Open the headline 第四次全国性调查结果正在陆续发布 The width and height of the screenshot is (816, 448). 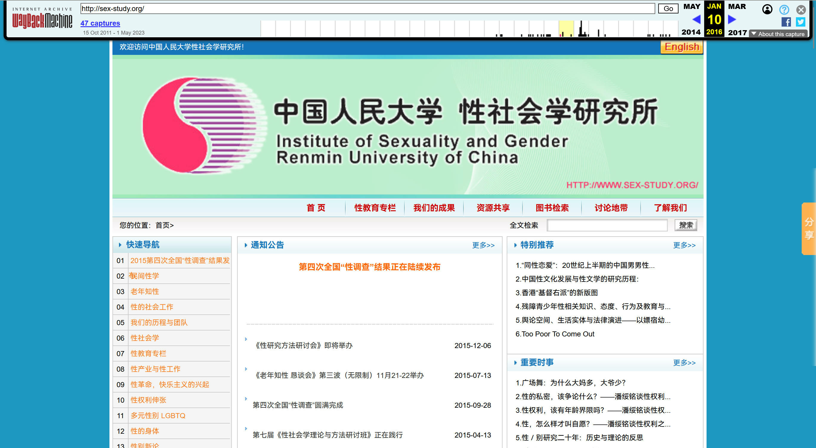(x=370, y=267)
